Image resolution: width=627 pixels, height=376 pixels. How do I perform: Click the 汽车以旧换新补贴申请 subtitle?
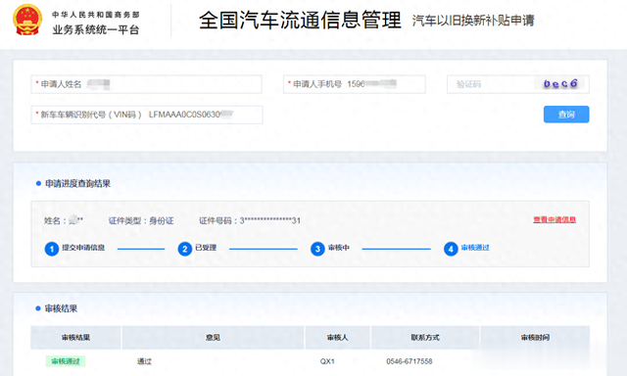tap(473, 21)
